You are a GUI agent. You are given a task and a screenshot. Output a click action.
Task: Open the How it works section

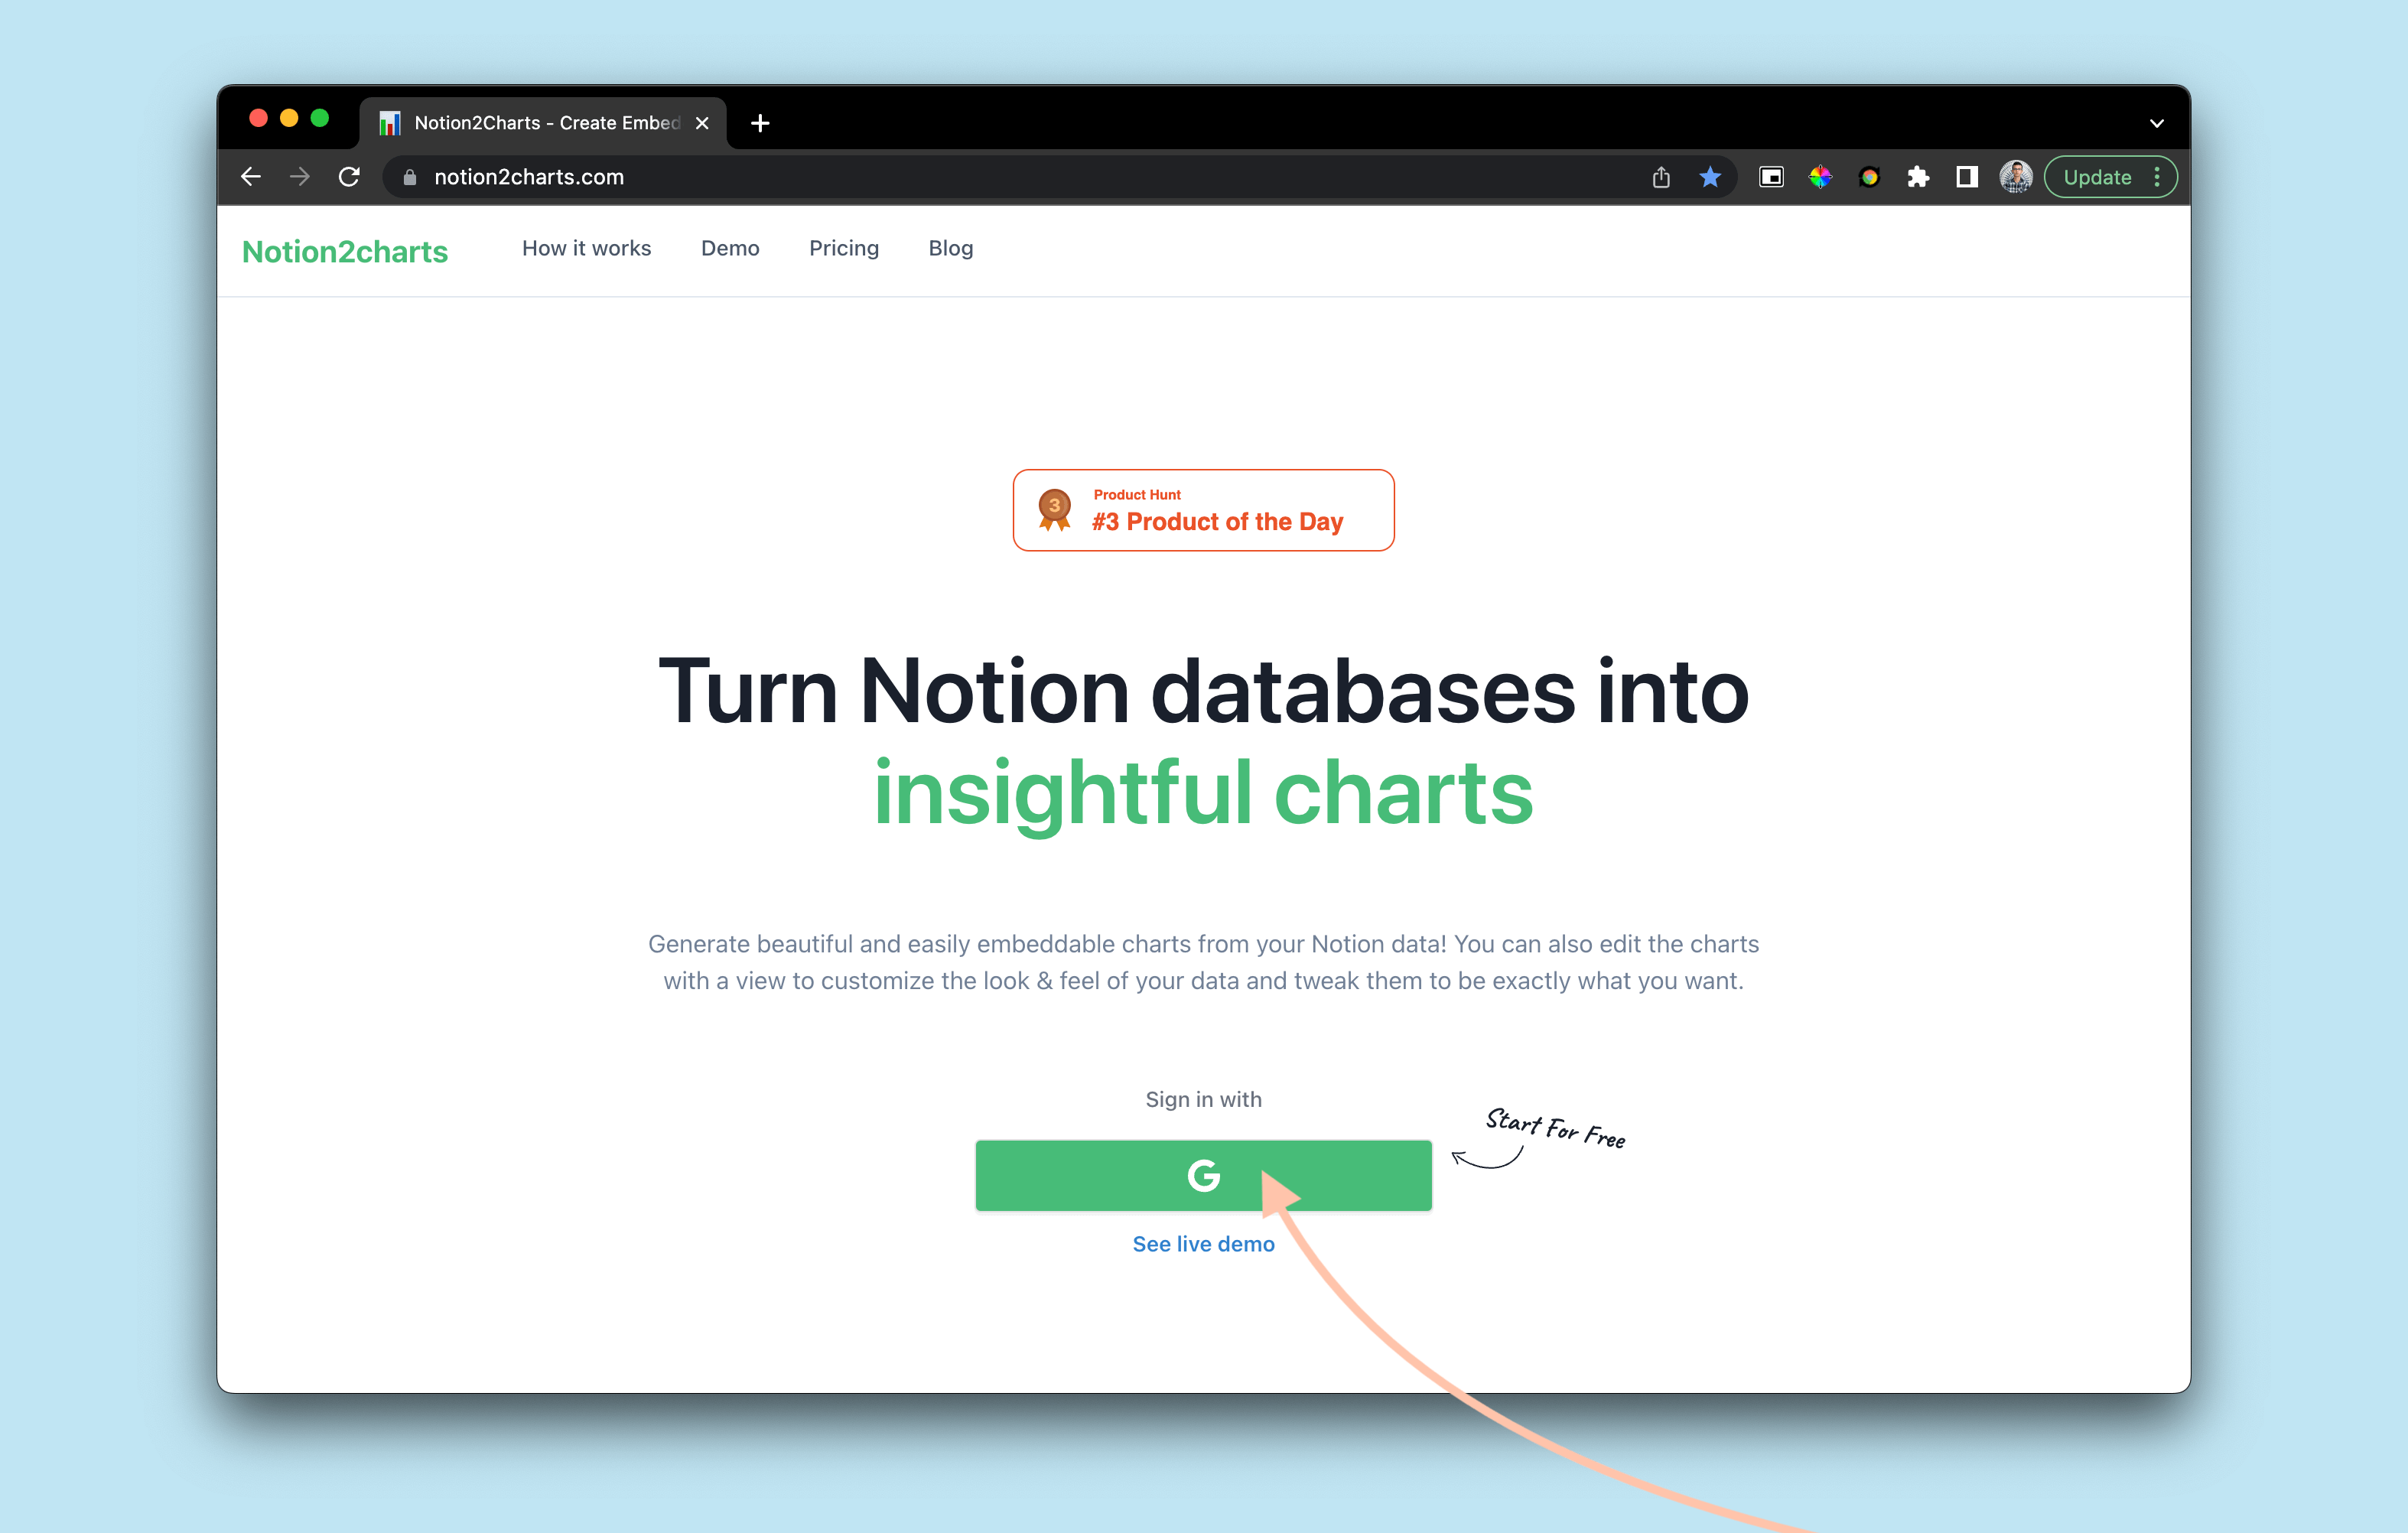pyautogui.click(x=586, y=248)
